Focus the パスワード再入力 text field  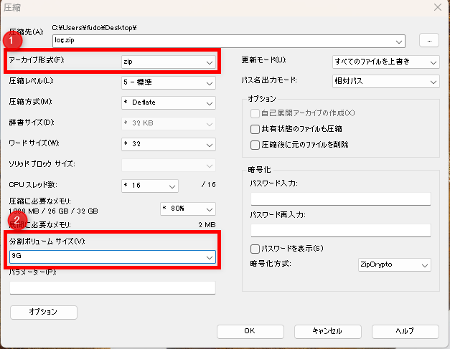(340, 230)
